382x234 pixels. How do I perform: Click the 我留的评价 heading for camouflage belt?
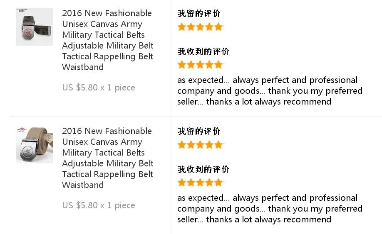point(199,14)
